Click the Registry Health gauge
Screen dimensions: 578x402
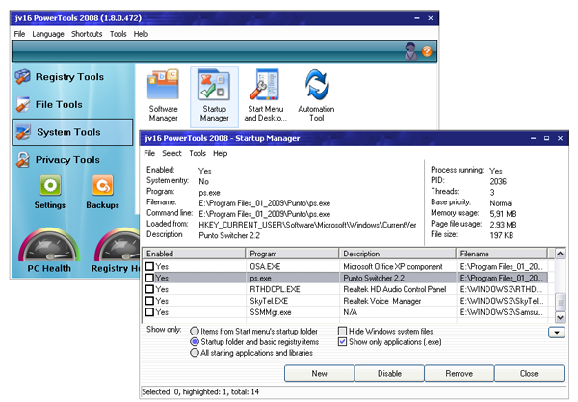click(117, 251)
